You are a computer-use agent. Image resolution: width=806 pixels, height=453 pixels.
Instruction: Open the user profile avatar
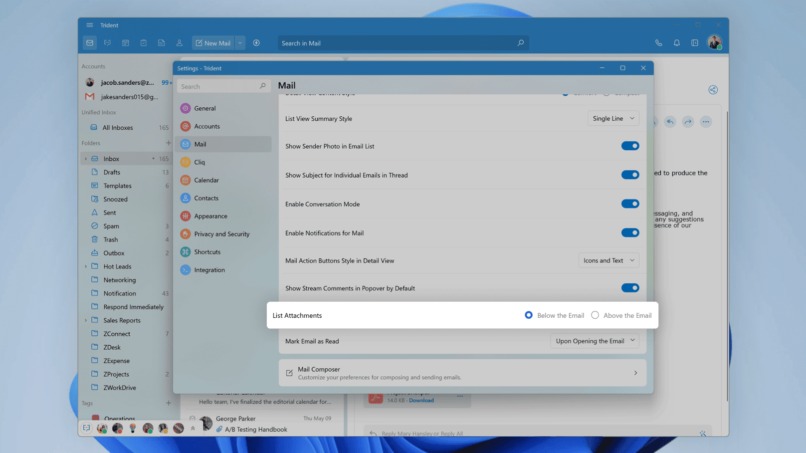[714, 42]
